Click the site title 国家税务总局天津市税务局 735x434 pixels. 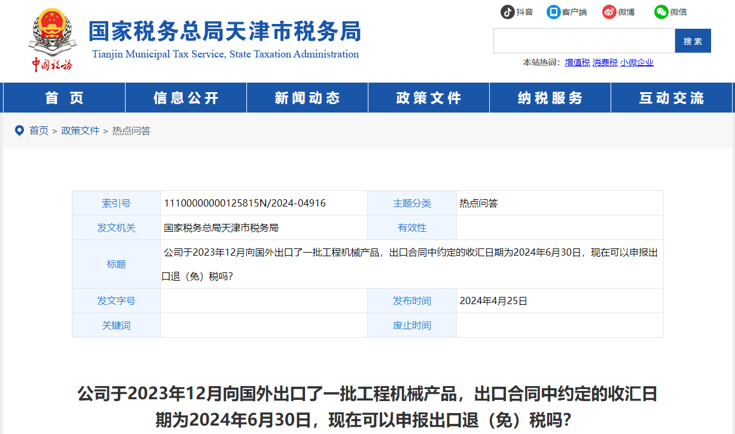[225, 31]
